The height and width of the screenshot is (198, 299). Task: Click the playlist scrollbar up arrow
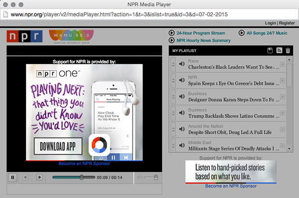[x=289, y=60]
